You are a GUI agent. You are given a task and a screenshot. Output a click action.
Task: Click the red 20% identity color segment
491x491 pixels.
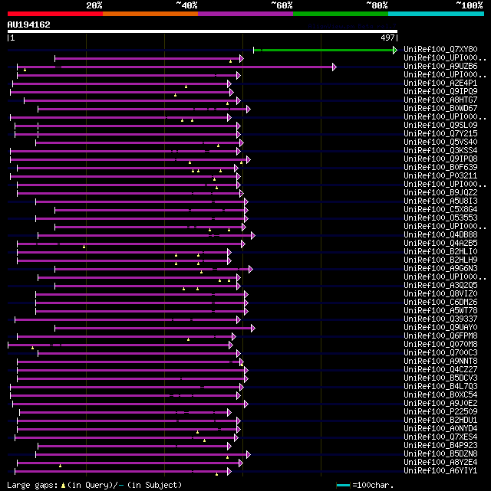(x=55, y=14)
